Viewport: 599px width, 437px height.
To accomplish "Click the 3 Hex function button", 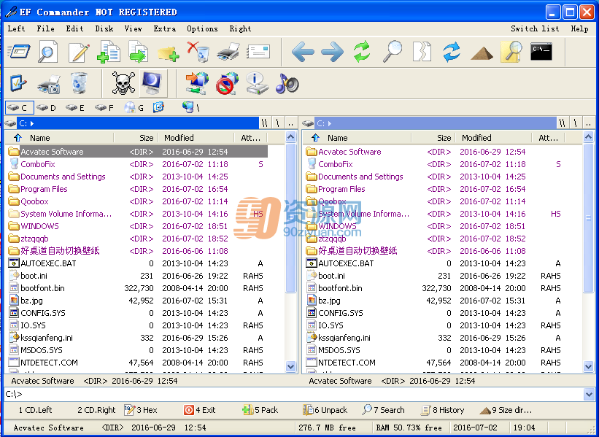I will (141, 410).
